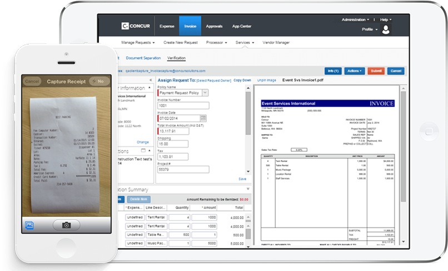Tap the camera shutter button on phone
The image size is (448, 271).
click(x=67, y=225)
